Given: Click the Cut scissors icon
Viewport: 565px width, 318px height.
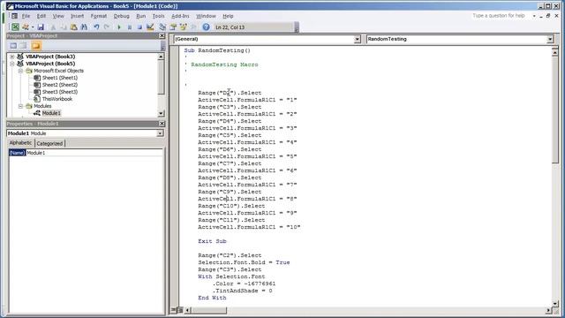Looking at the screenshot, I should coord(53,27).
